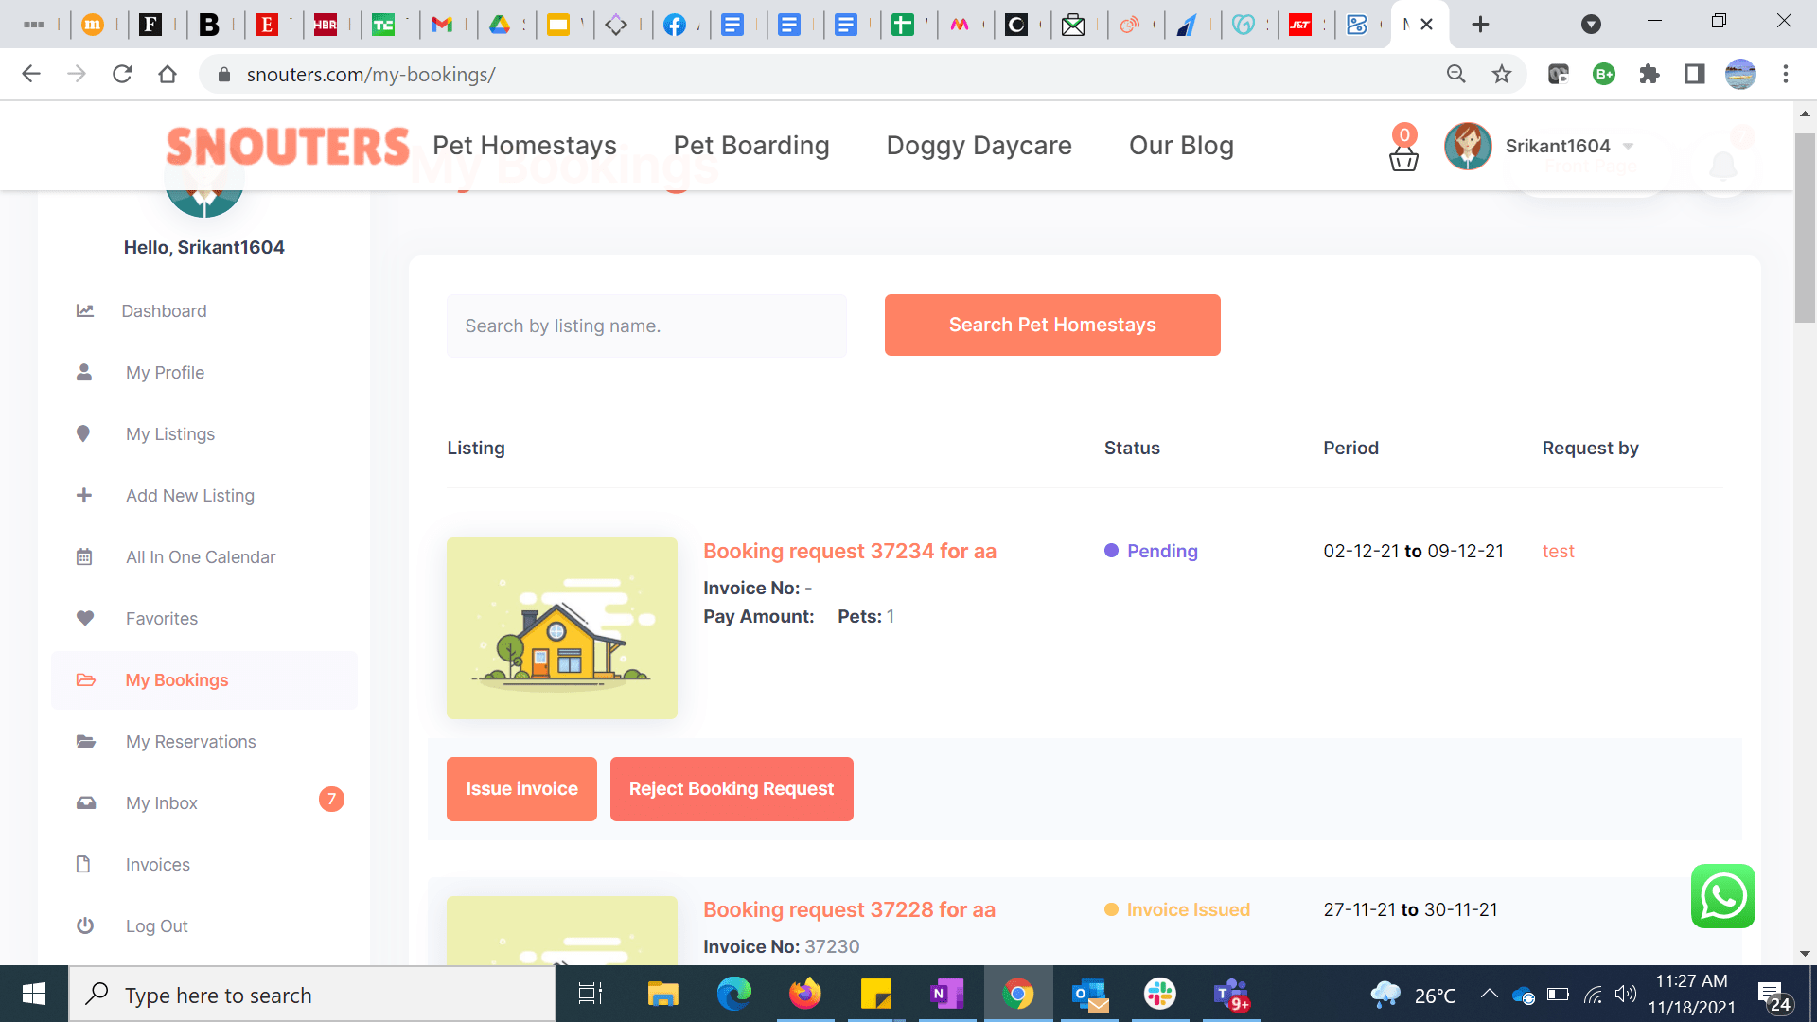This screenshot has height=1022, width=1817.
Task: Open Booking request 37228 for aa
Action: point(849,909)
